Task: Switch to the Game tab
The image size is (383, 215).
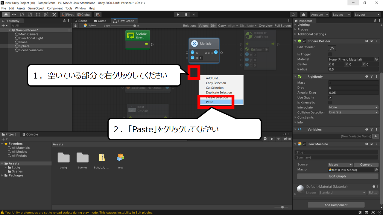Action: (100, 21)
